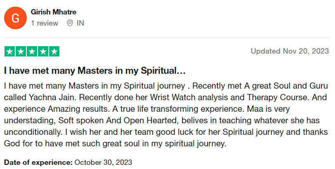Open the 'Updated Nov 20, 2023' timestamp
This screenshot has height=169, width=335.
(290, 51)
